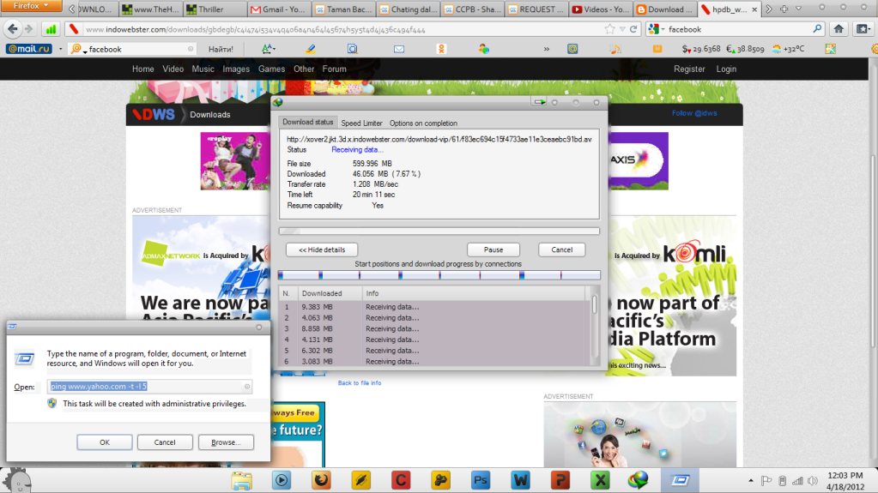Click the weather +32°C toolbar widget
The height and width of the screenshot is (493, 878).
[x=789, y=49]
